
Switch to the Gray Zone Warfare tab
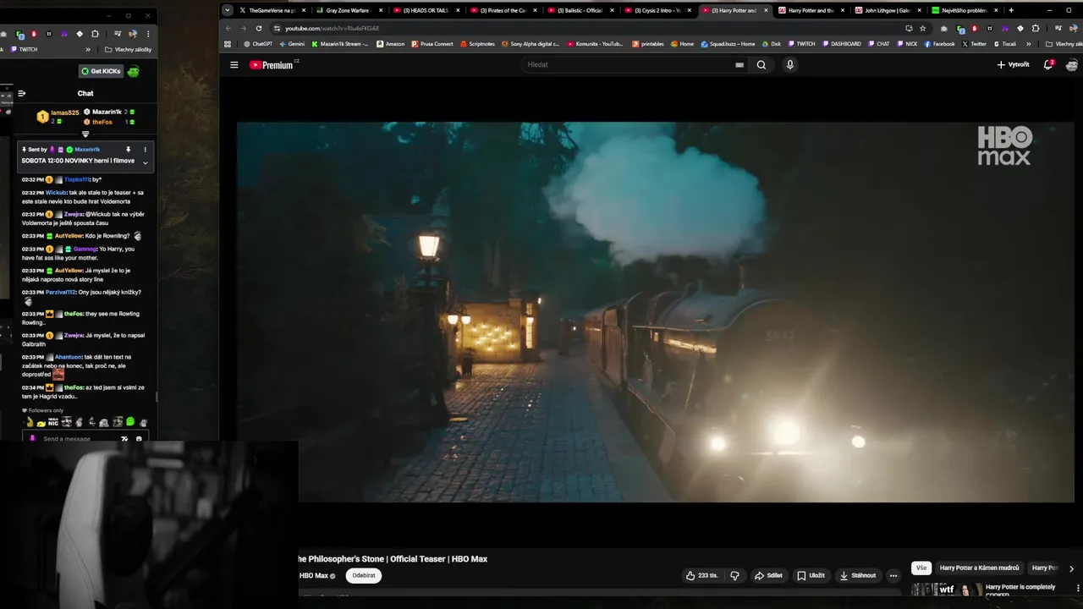pyautogui.click(x=349, y=10)
